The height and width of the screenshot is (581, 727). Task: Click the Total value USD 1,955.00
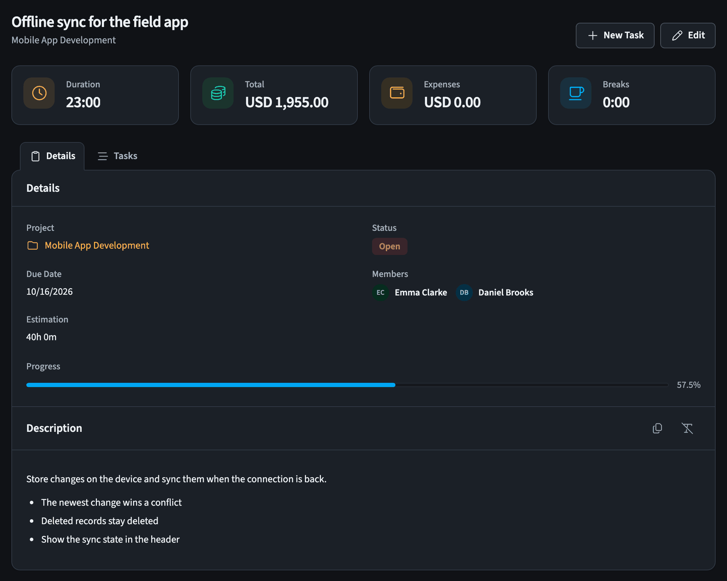(x=287, y=102)
